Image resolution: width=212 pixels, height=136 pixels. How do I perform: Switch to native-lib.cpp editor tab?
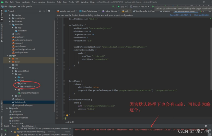pos(111,11)
